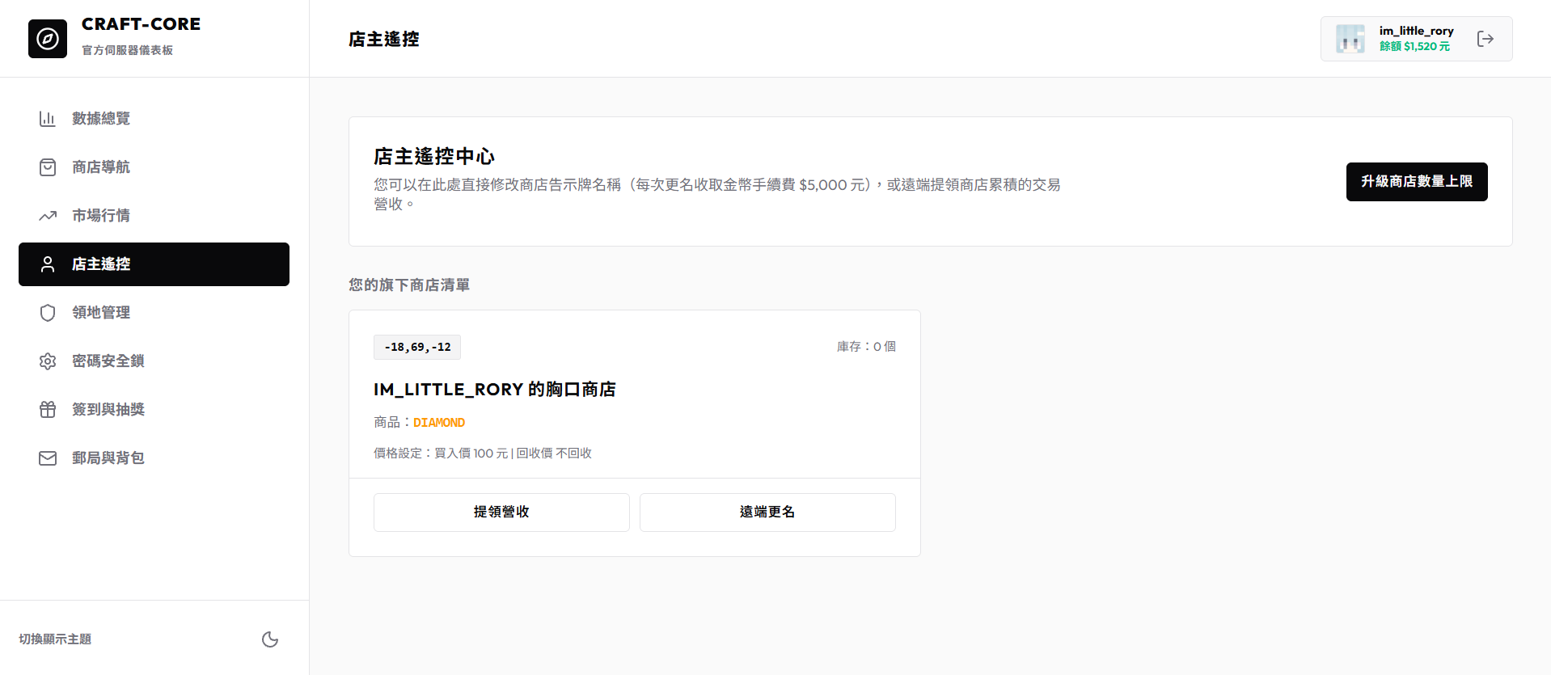Click the im_little_rory username text

[1417, 31]
